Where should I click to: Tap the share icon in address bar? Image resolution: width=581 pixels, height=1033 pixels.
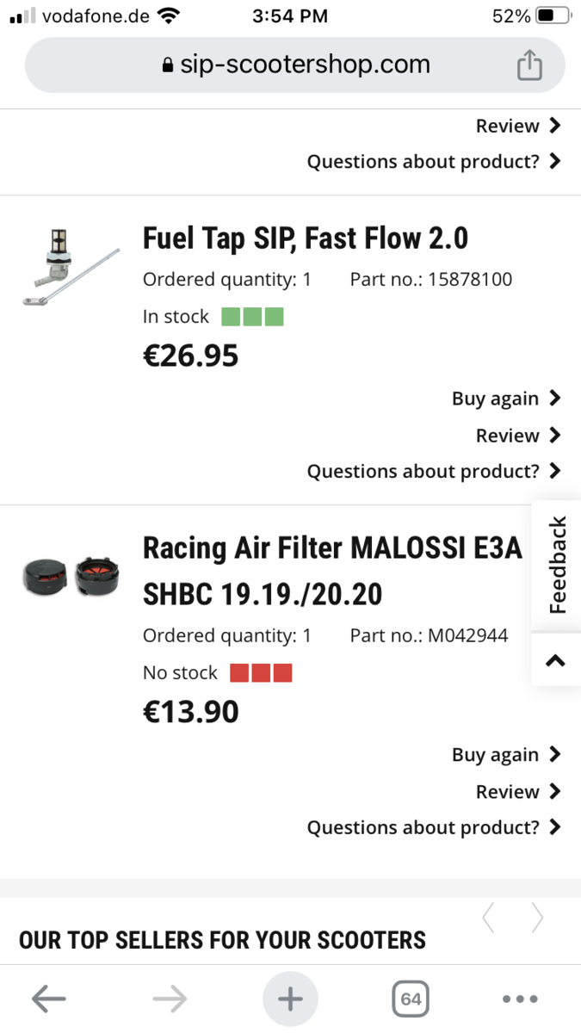(529, 65)
